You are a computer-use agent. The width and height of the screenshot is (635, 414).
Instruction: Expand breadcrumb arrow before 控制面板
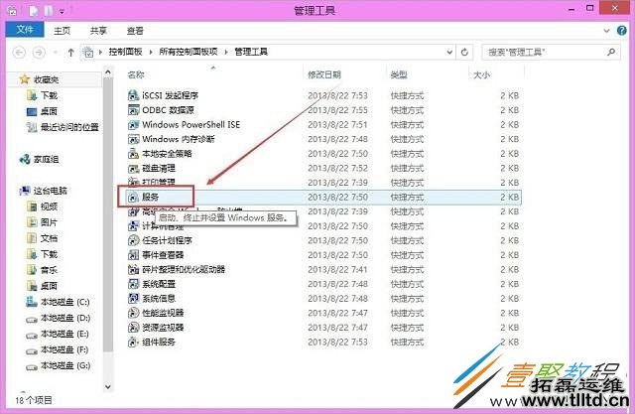point(100,52)
